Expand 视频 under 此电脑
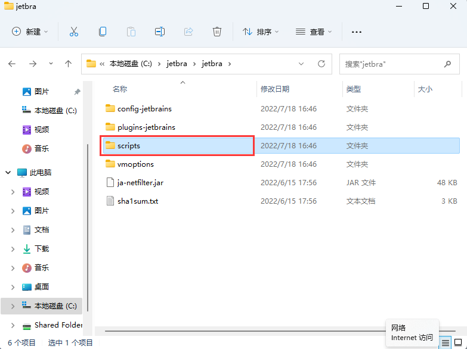Image resolution: width=467 pixels, height=349 pixels. (x=13, y=192)
